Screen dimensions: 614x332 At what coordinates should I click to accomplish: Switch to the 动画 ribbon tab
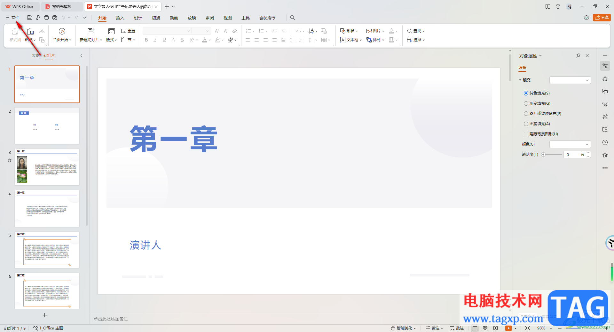pyautogui.click(x=174, y=18)
